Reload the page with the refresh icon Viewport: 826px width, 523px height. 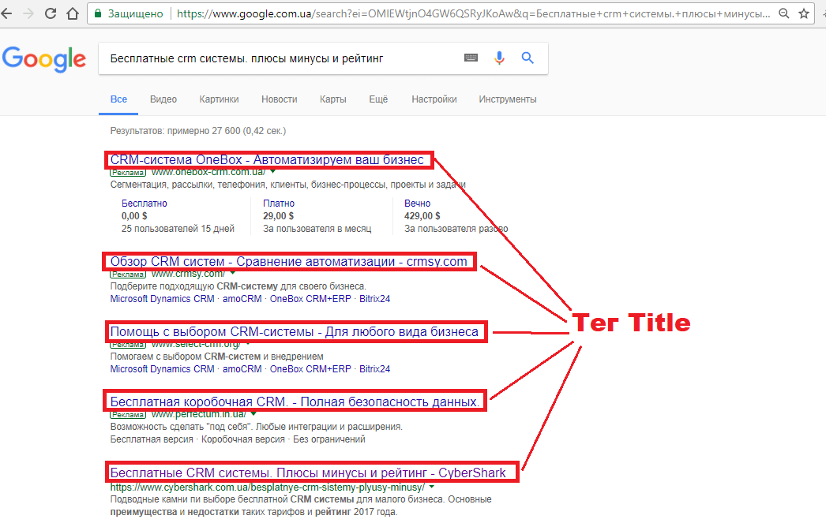(x=51, y=13)
